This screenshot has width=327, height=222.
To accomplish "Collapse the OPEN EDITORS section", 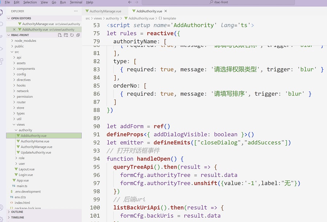I will coord(21,18).
